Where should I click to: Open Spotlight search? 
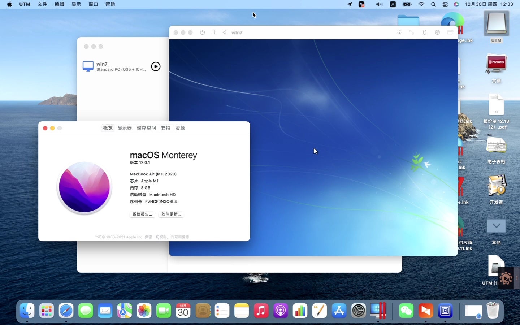433,4
